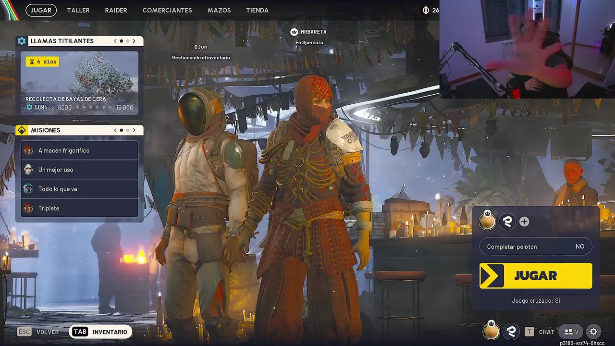Select the DJun player name tag

201,47
